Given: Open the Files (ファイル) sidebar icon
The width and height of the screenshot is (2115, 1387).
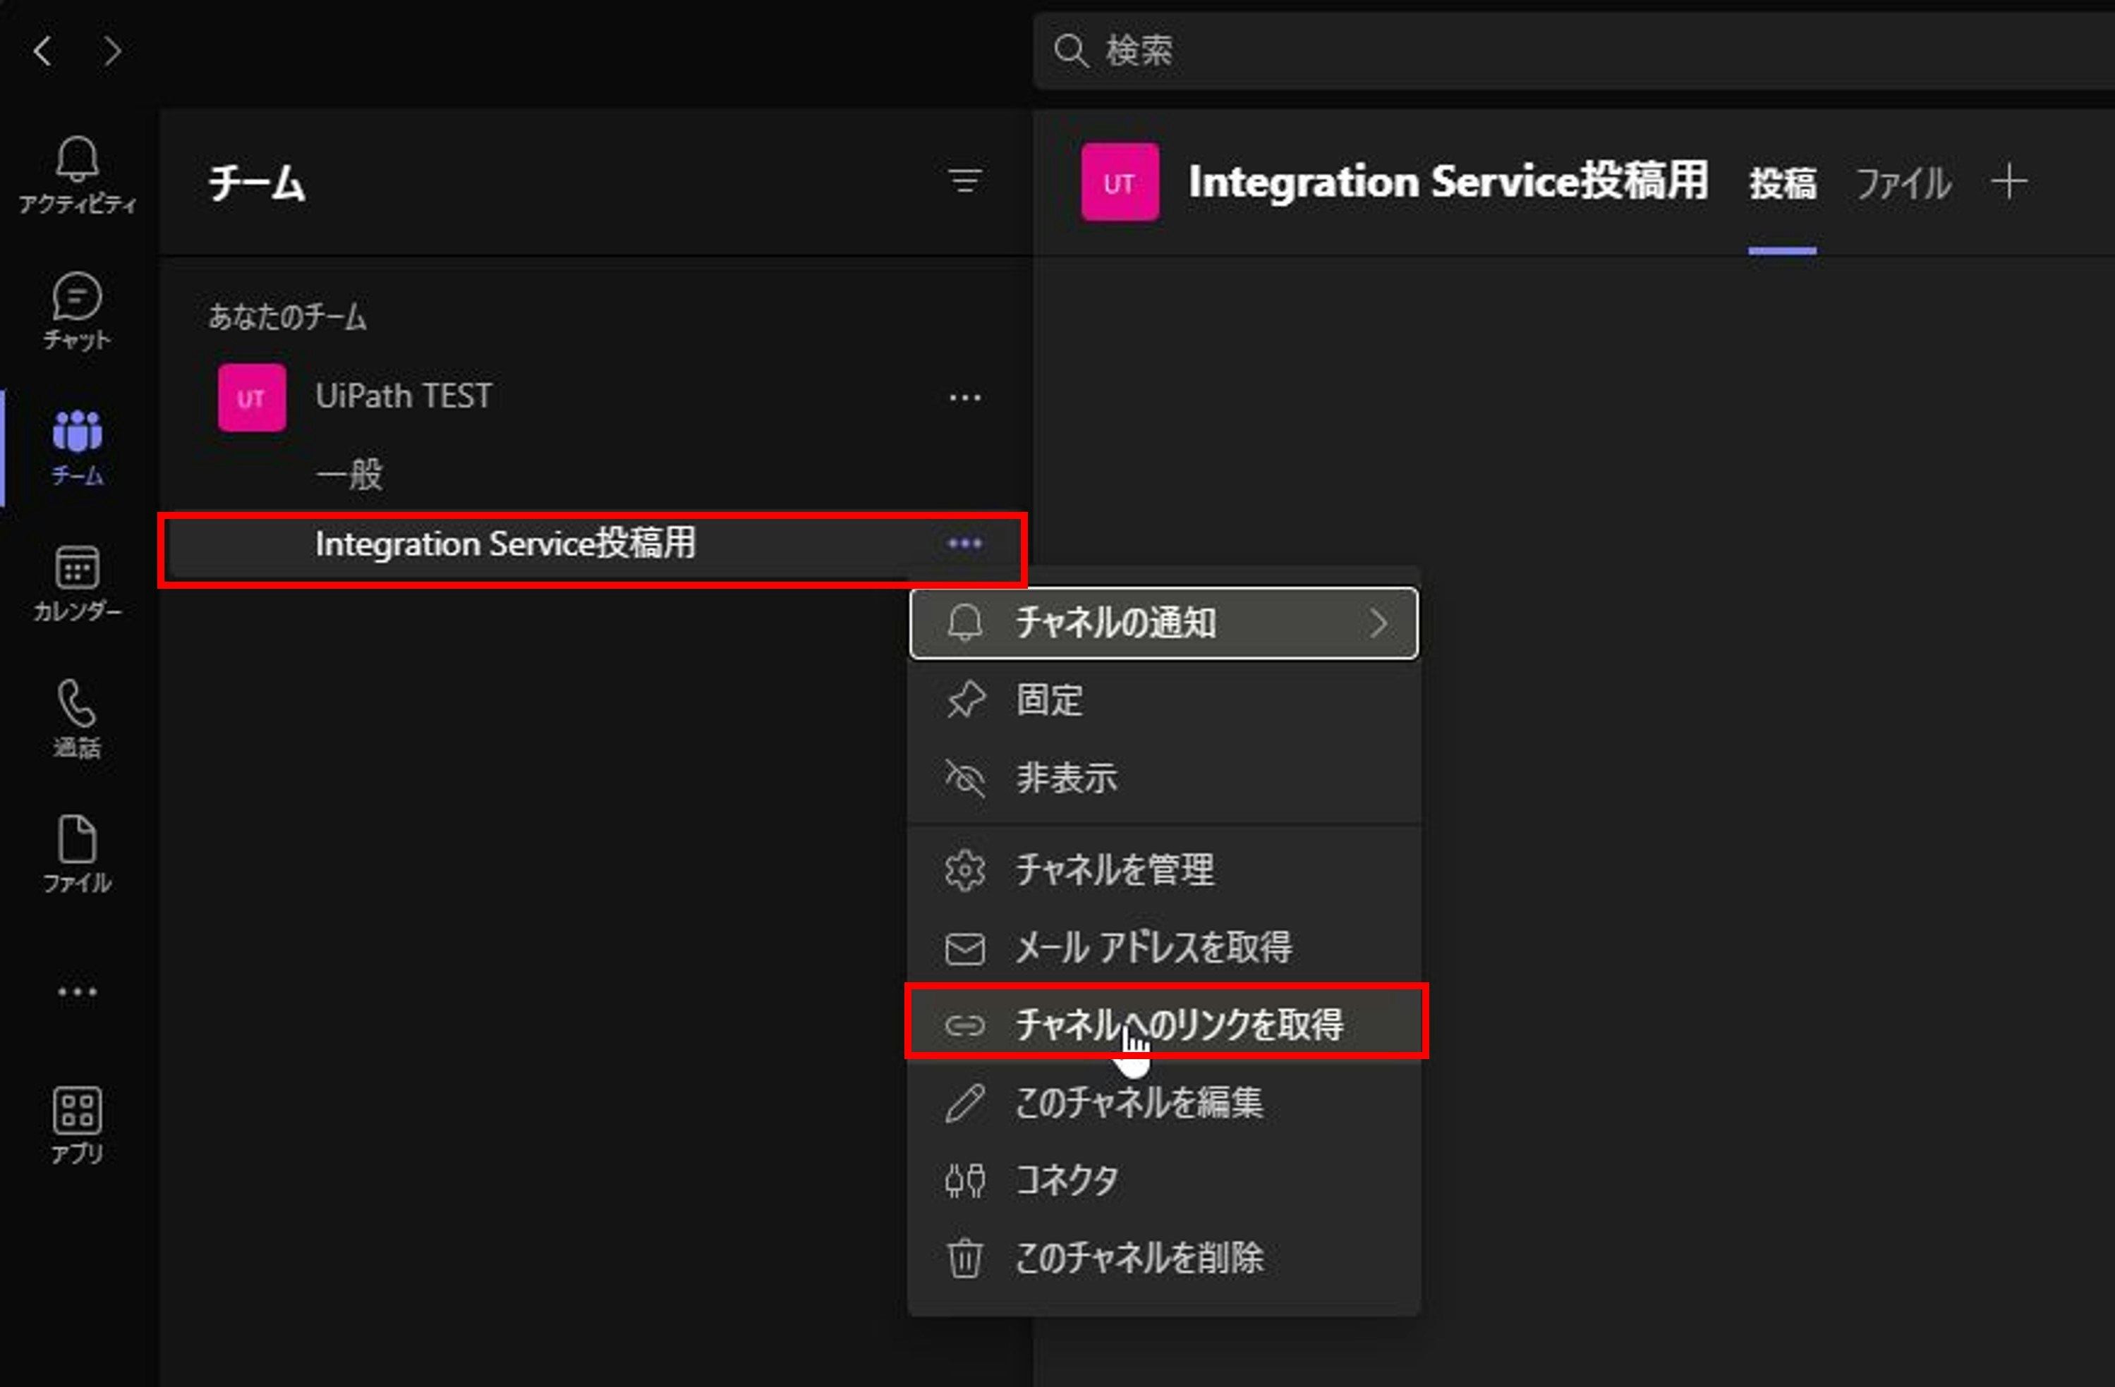Looking at the screenshot, I should [78, 853].
